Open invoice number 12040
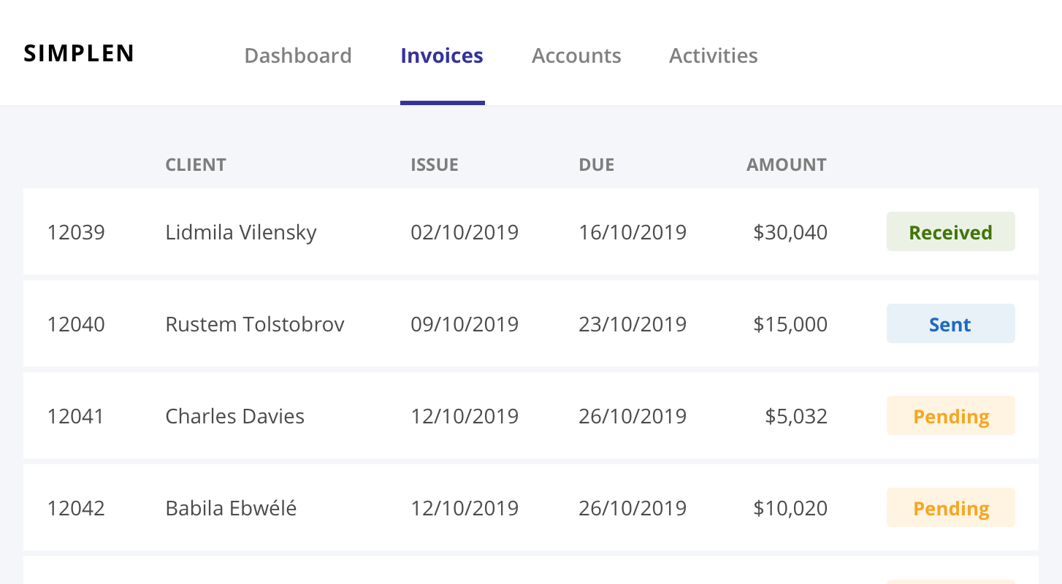Image resolution: width=1062 pixels, height=584 pixels. point(76,324)
